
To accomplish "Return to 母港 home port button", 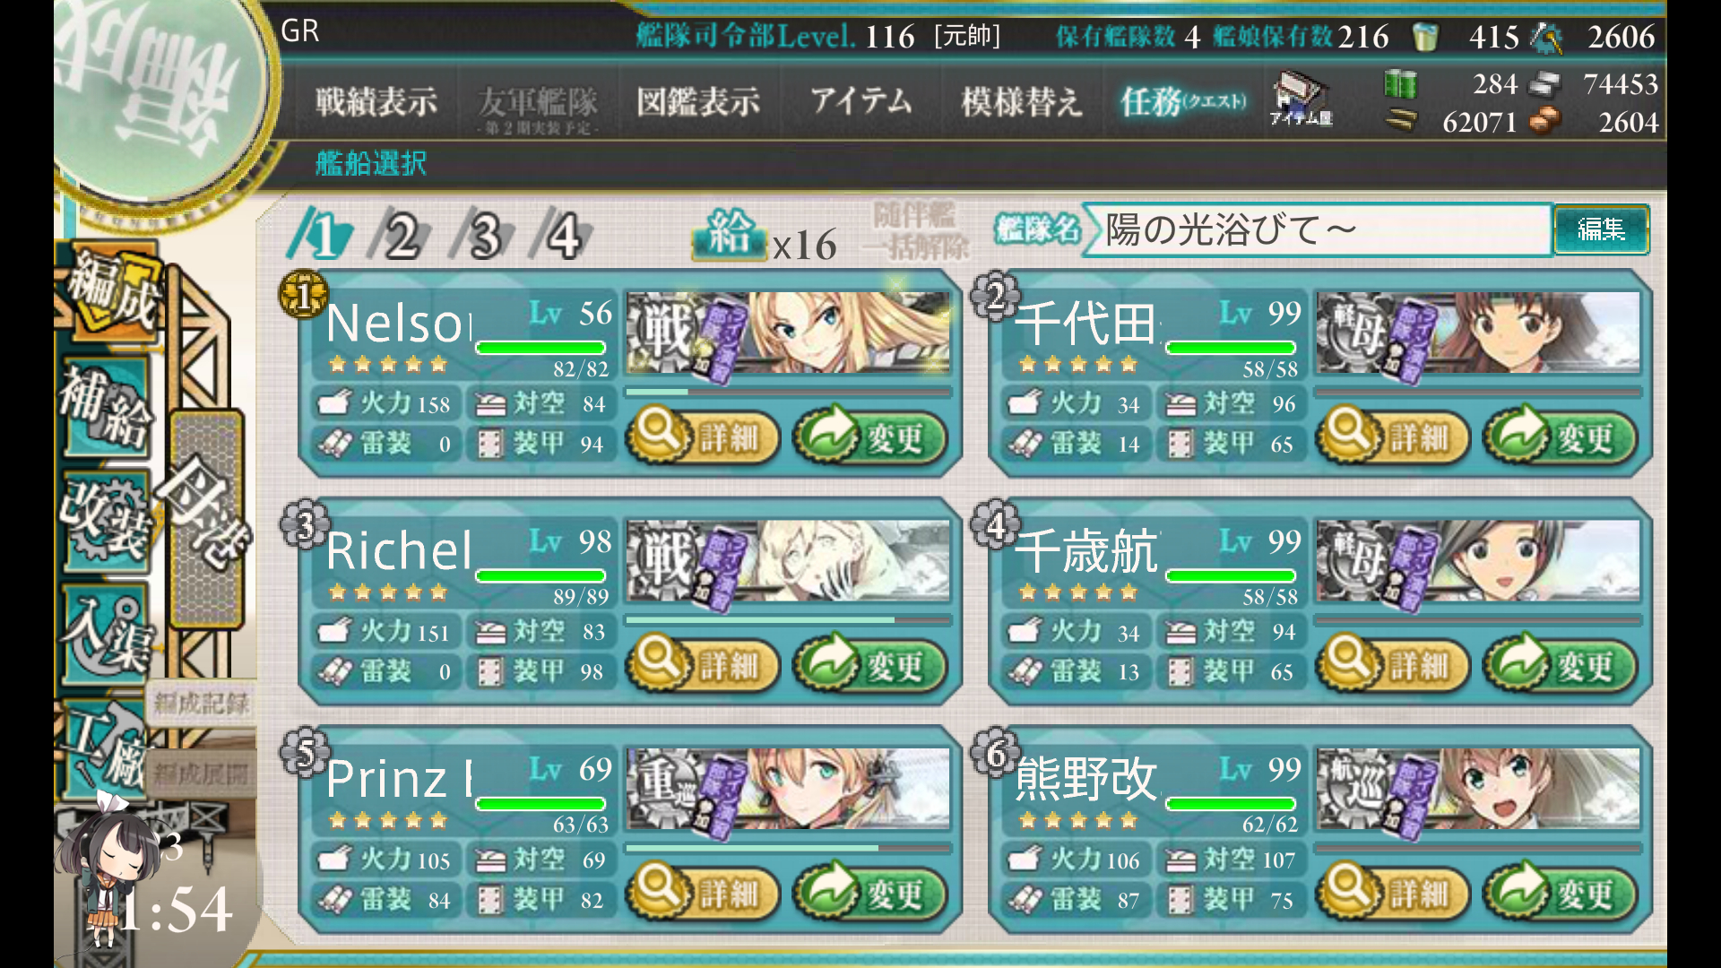I will [207, 520].
